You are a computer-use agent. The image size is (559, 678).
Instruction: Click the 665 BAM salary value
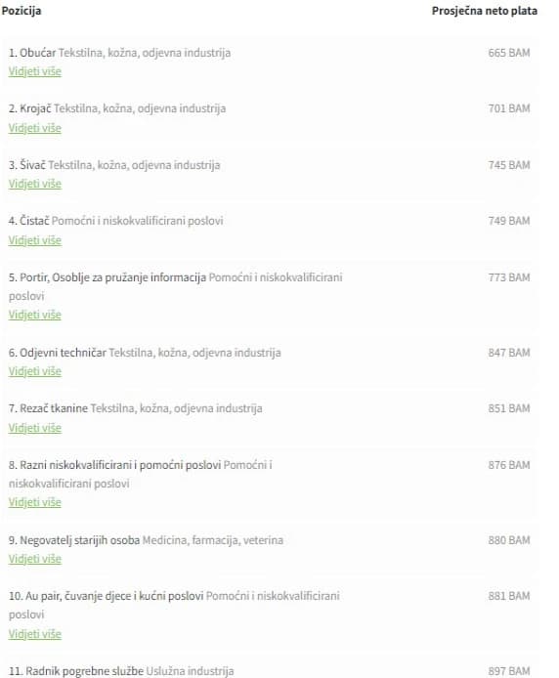[509, 53]
